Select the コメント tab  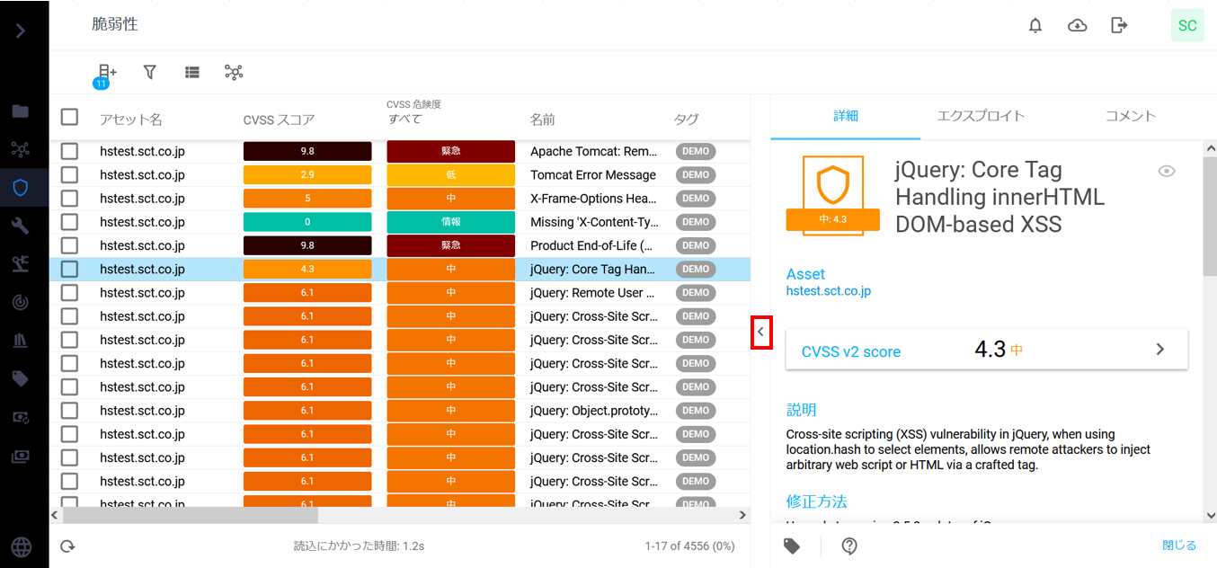(x=1130, y=116)
